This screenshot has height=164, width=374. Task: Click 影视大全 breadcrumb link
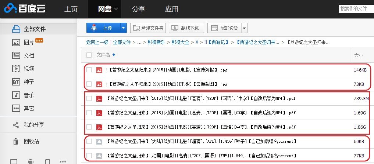180,42
